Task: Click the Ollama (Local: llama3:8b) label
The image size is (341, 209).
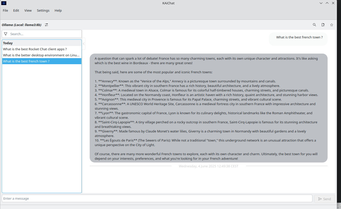Action: point(21,25)
